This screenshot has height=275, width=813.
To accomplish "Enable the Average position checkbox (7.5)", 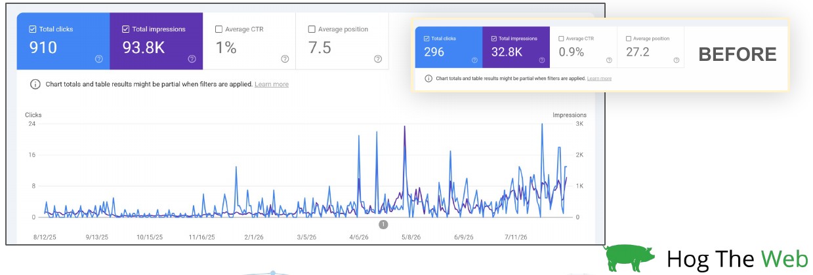I will pyautogui.click(x=312, y=29).
